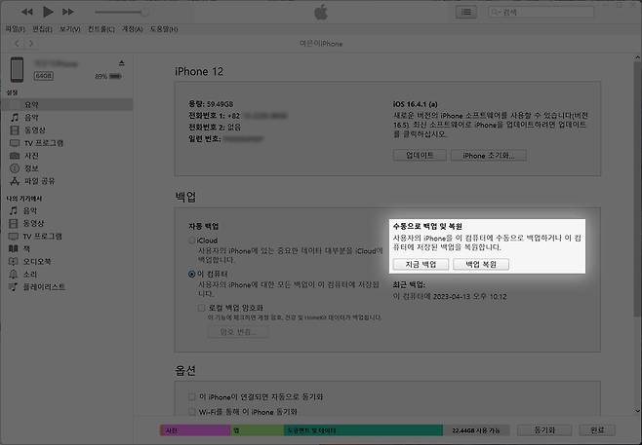Enable Wi-Fi sync for this iPhone
The height and width of the screenshot is (445, 642).
(x=191, y=412)
